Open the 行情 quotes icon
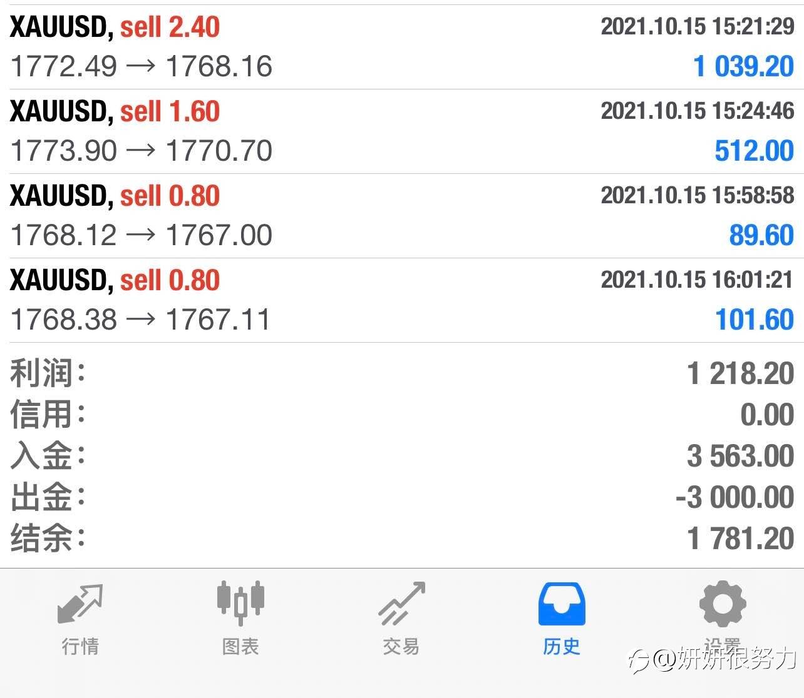The width and height of the screenshot is (804, 698). [x=80, y=604]
